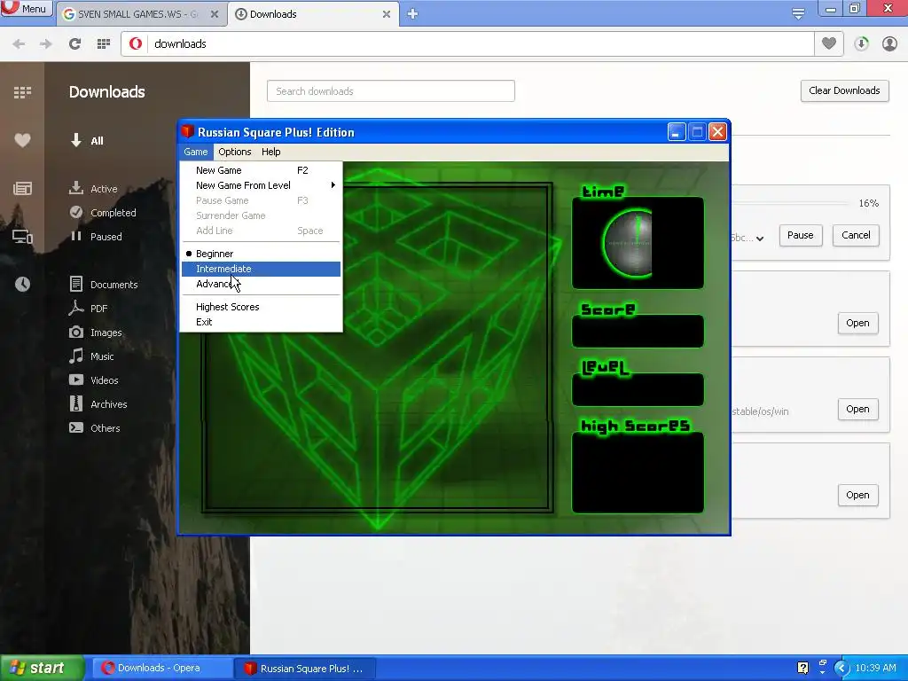Filter downloads by Completed
The width and height of the screenshot is (908, 681).
[x=103, y=213]
